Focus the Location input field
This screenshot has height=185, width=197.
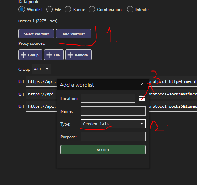[108, 98]
